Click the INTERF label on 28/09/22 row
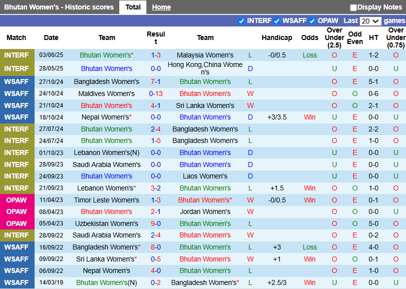The height and width of the screenshot is (289, 406). pos(17,235)
